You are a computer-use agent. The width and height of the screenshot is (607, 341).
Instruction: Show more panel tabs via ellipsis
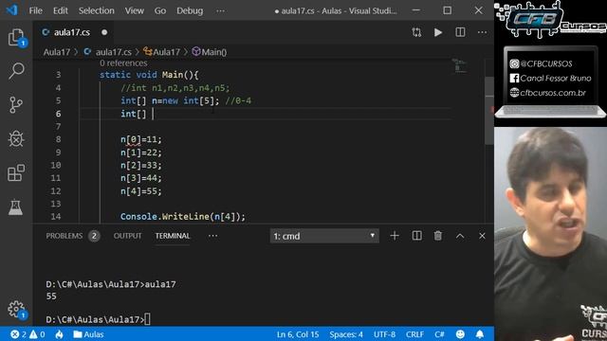point(212,236)
